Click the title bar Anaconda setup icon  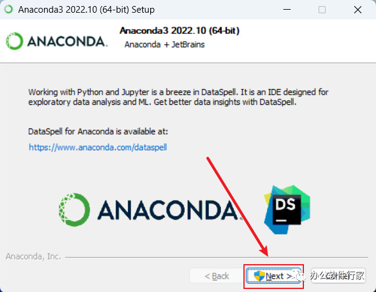pos(8,9)
